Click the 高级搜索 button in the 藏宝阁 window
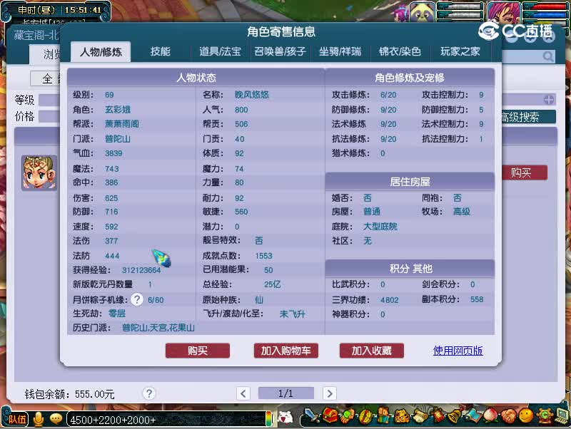Viewport: 571px width, 429px height. pos(528,117)
